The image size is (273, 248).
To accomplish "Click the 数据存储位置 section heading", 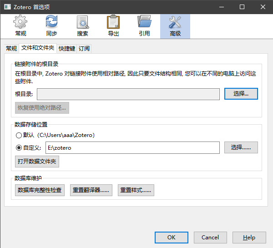I will 31,125.
